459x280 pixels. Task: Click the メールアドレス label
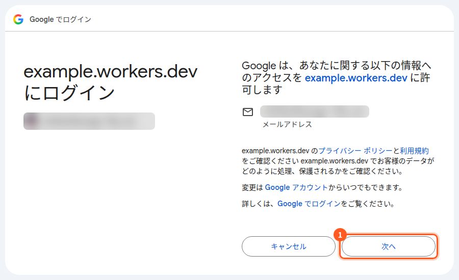click(x=287, y=125)
